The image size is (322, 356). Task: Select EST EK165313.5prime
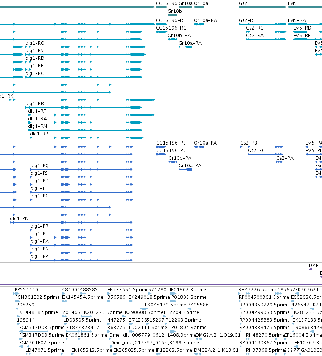pos(92,350)
